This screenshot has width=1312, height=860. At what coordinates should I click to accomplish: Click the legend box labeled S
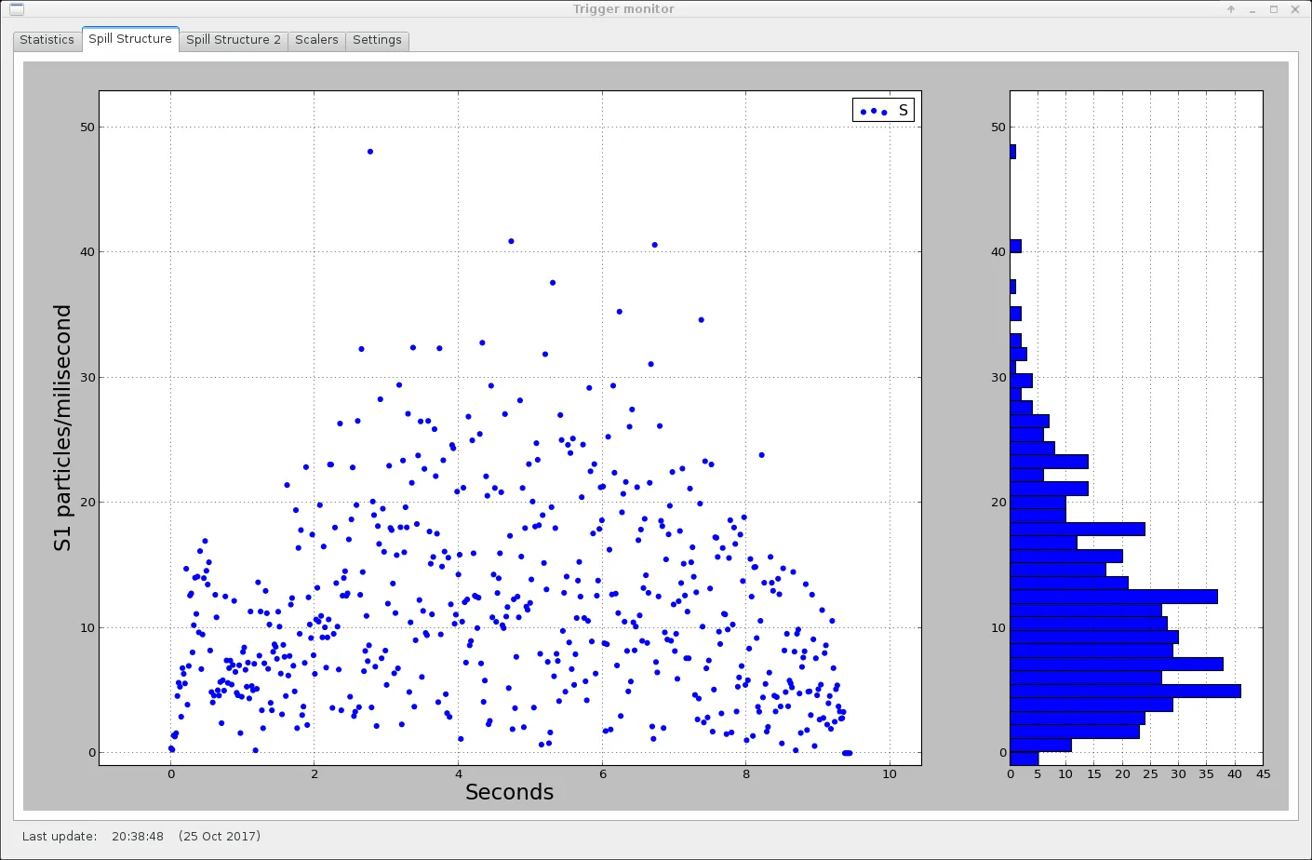click(x=883, y=111)
